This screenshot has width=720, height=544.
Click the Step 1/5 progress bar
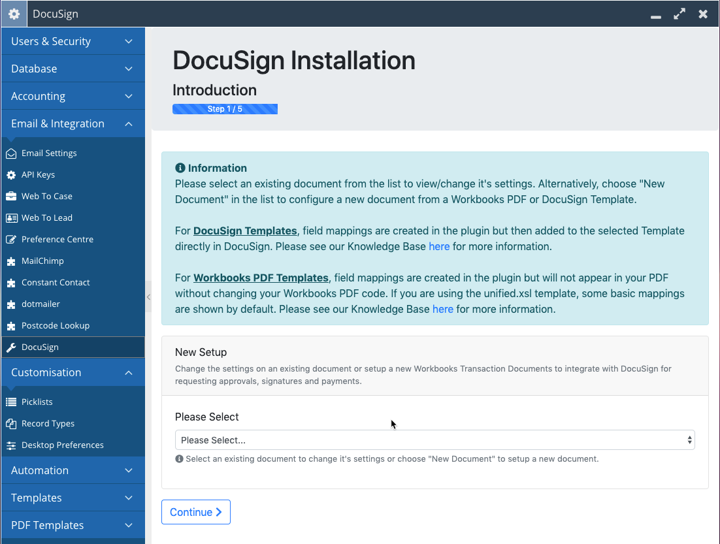[225, 108]
